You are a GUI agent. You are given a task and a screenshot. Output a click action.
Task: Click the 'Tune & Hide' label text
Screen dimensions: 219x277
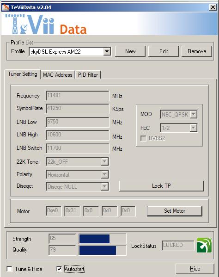[29, 269]
